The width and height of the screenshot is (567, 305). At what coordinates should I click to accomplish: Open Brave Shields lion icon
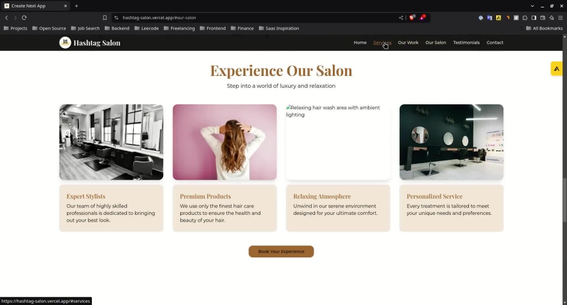(x=412, y=18)
